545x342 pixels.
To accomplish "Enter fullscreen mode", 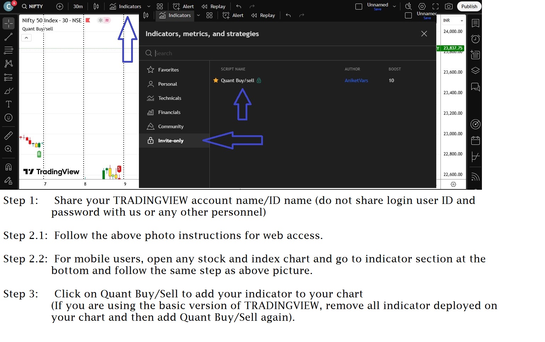I will (x=436, y=6).
